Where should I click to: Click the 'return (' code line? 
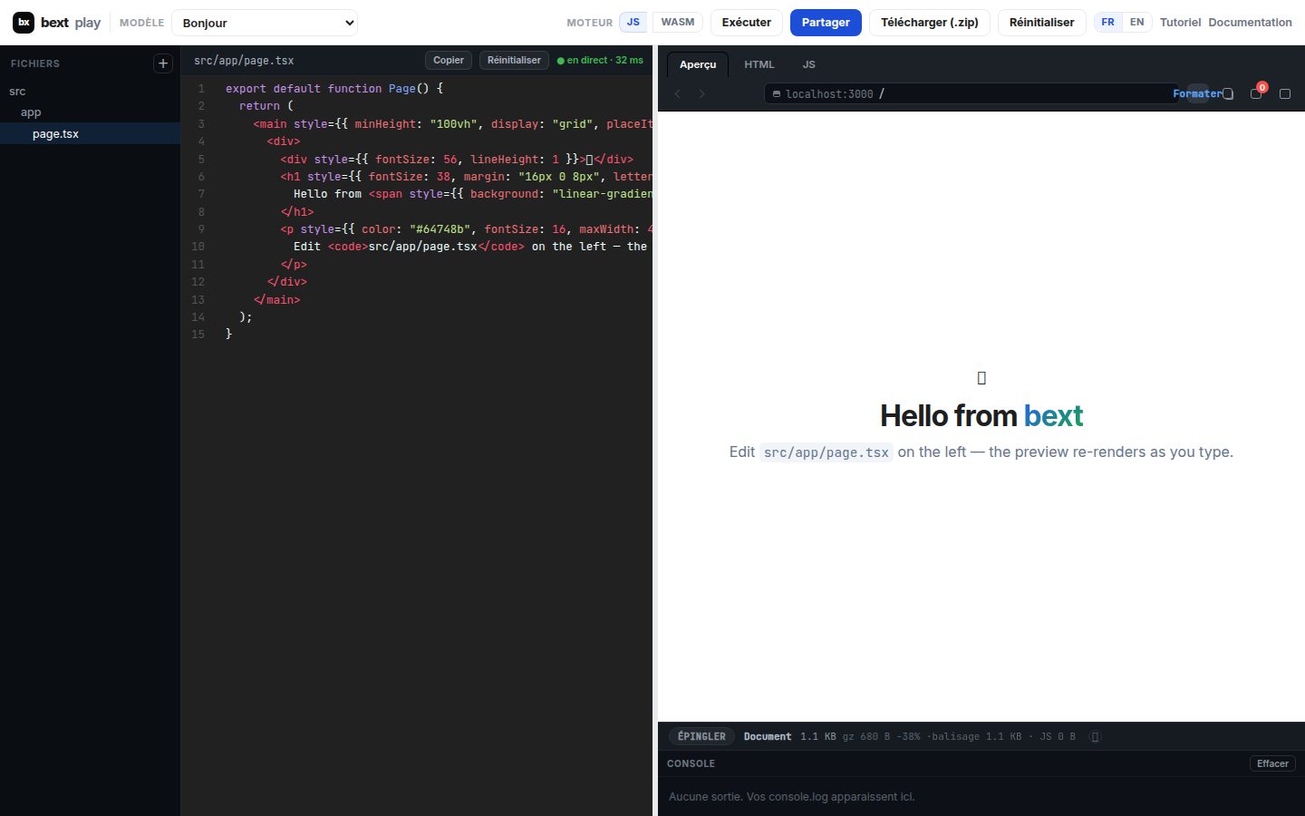click(266, 106)
